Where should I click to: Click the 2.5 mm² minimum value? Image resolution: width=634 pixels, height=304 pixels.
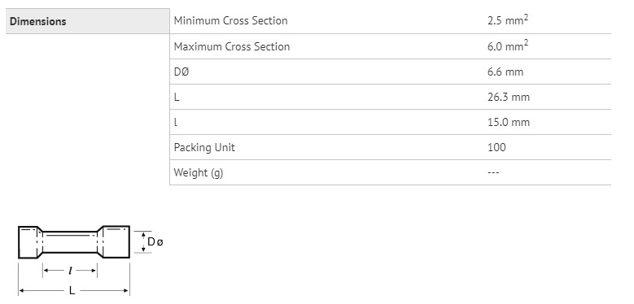point(508,20)
